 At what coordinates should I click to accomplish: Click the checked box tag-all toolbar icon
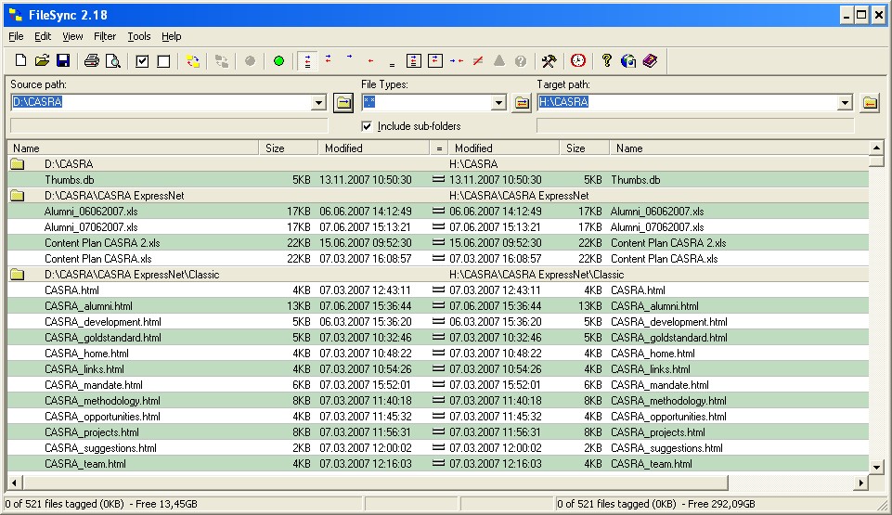[x=142, y=61]
